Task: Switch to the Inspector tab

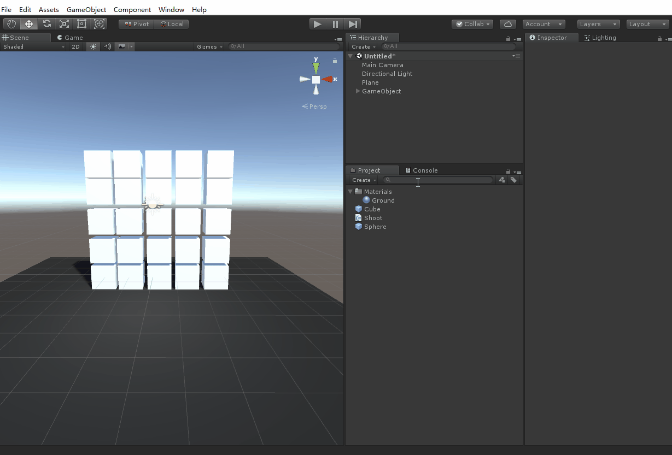Action: click(x=551, y=38)
